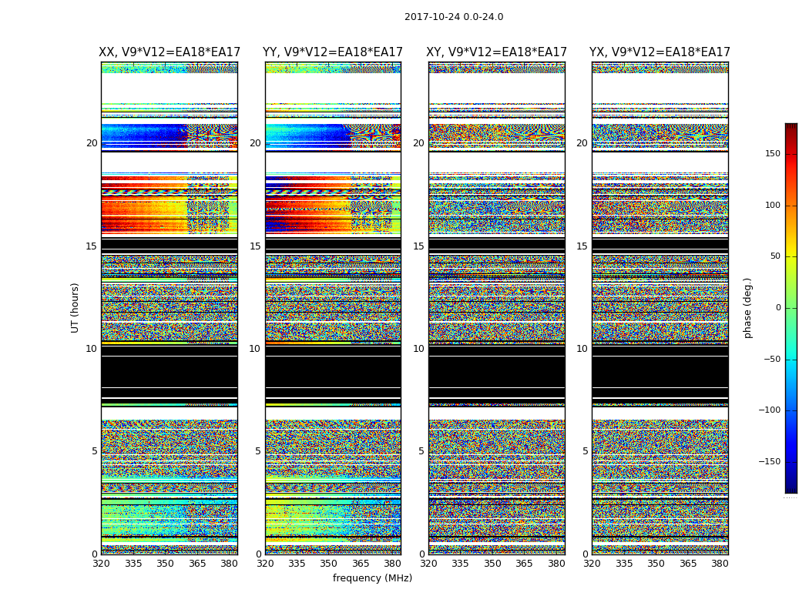Click the 15 hour tick of the XY panel

pyautogui.click(x=419, y=246)
